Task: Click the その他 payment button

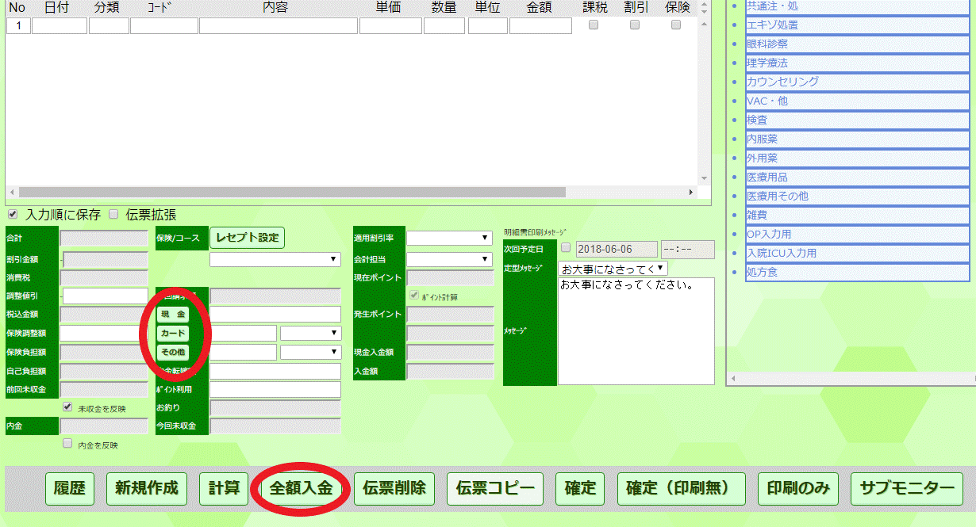Action: [x=173, y=352]
